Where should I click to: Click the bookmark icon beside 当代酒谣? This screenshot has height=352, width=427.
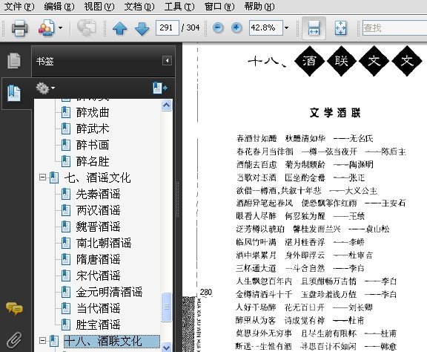(66, 308)
